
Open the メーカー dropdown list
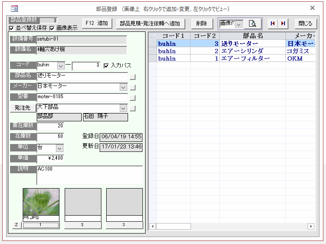[x=123, y=87]
